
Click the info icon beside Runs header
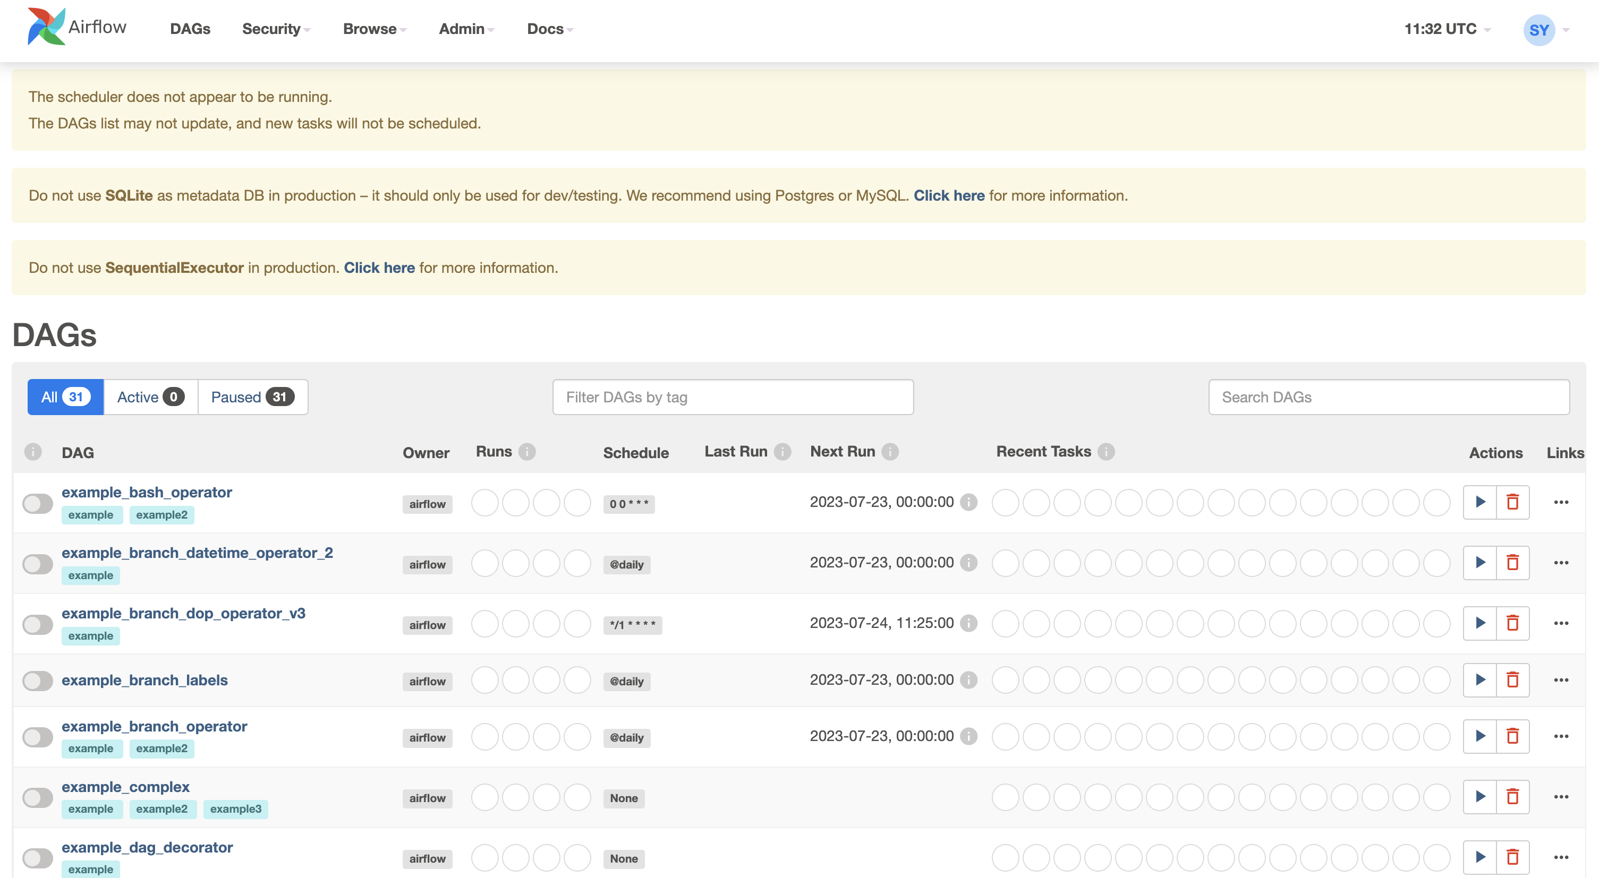[527, 451]
